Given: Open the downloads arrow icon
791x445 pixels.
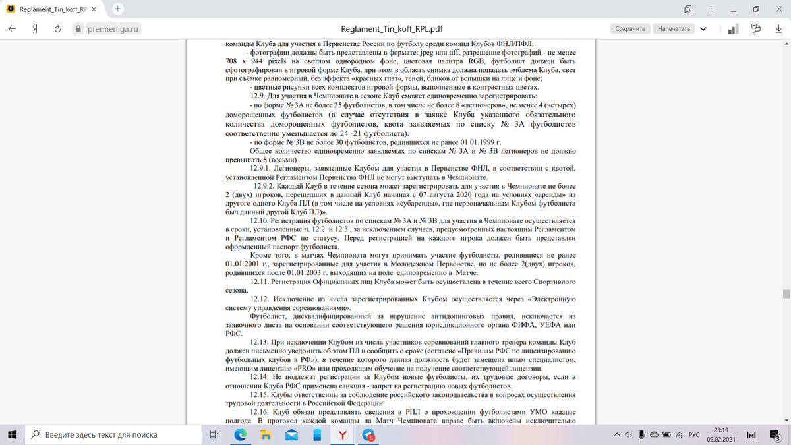Looking at the screenshot, I should point(777,29).
